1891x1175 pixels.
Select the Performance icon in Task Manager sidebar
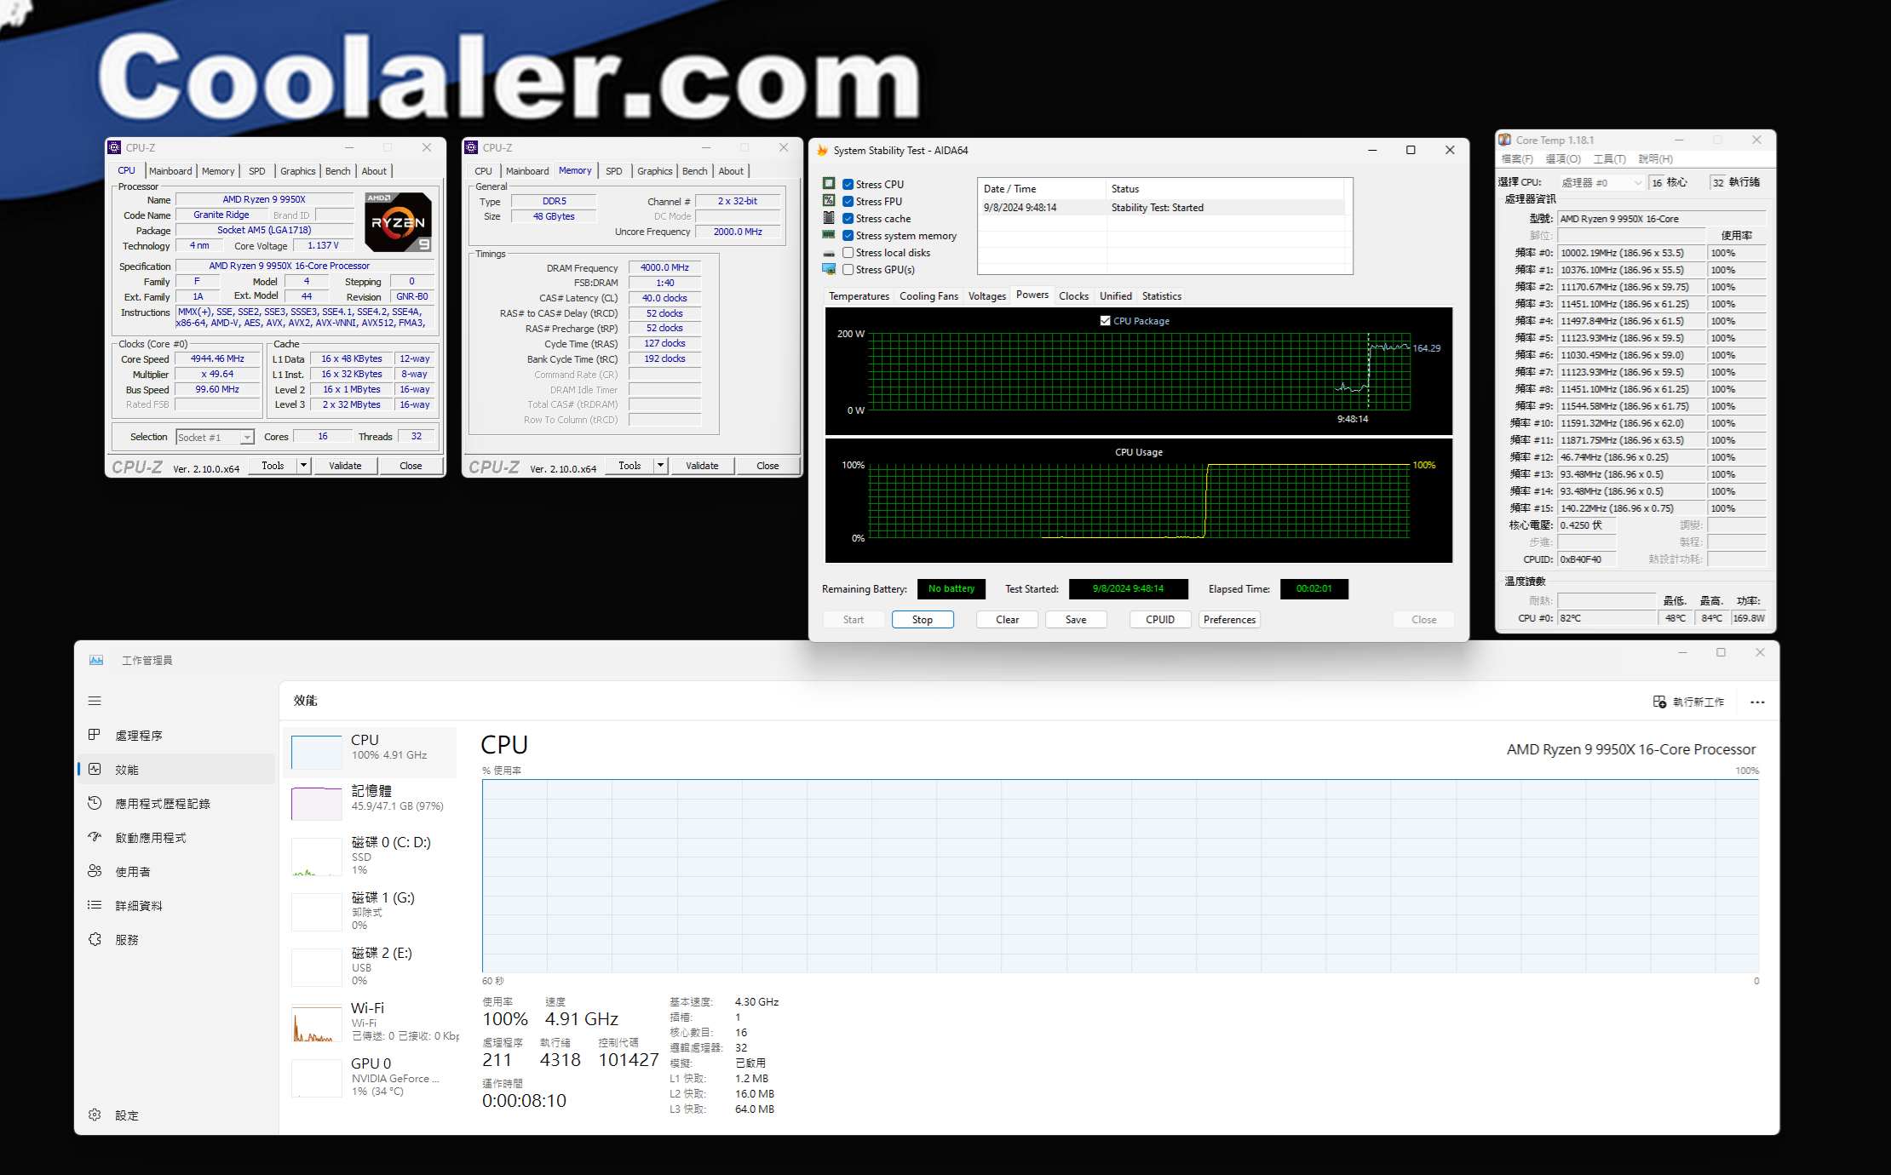(x=95, y=769)
